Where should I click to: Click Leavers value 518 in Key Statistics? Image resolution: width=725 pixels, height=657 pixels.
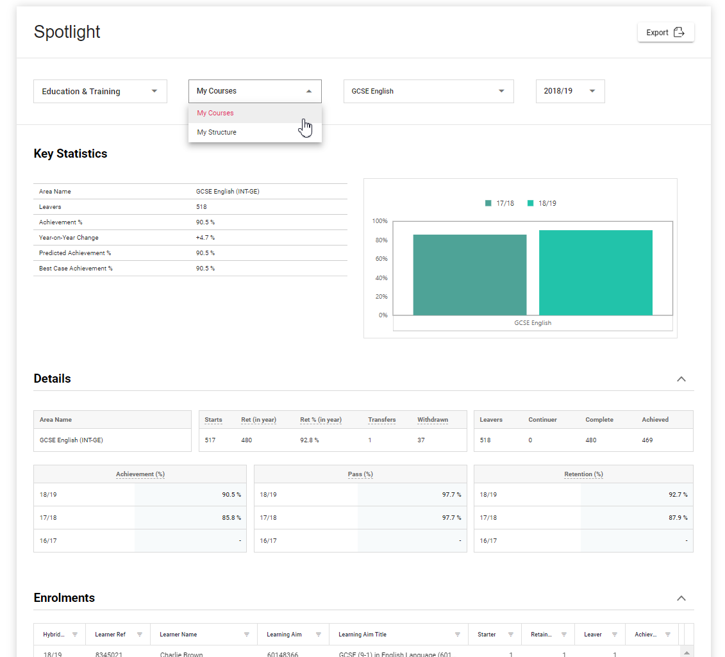201,207
